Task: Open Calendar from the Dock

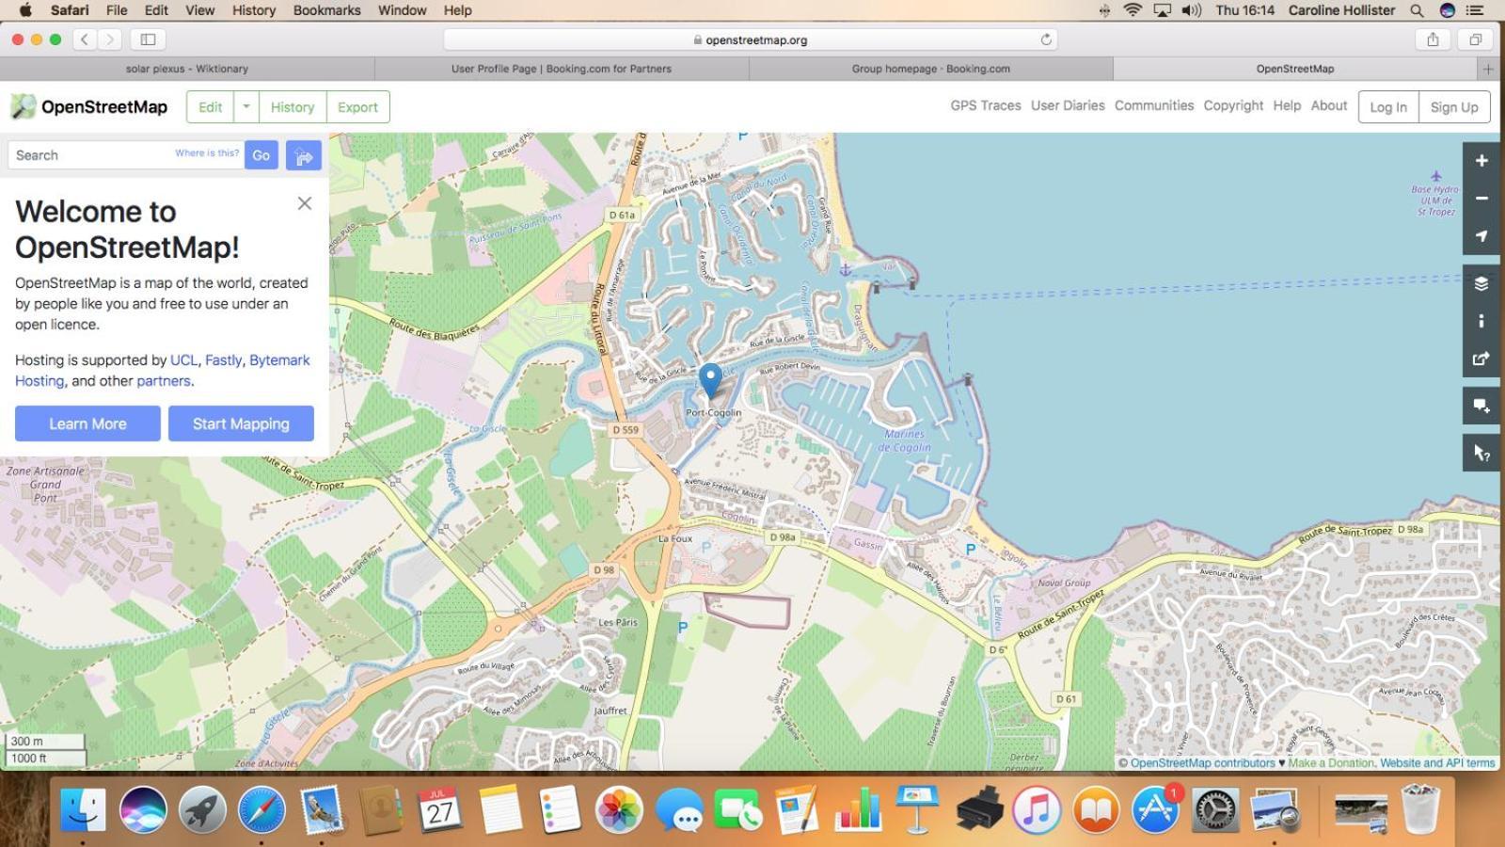Action: coord(440,808)
